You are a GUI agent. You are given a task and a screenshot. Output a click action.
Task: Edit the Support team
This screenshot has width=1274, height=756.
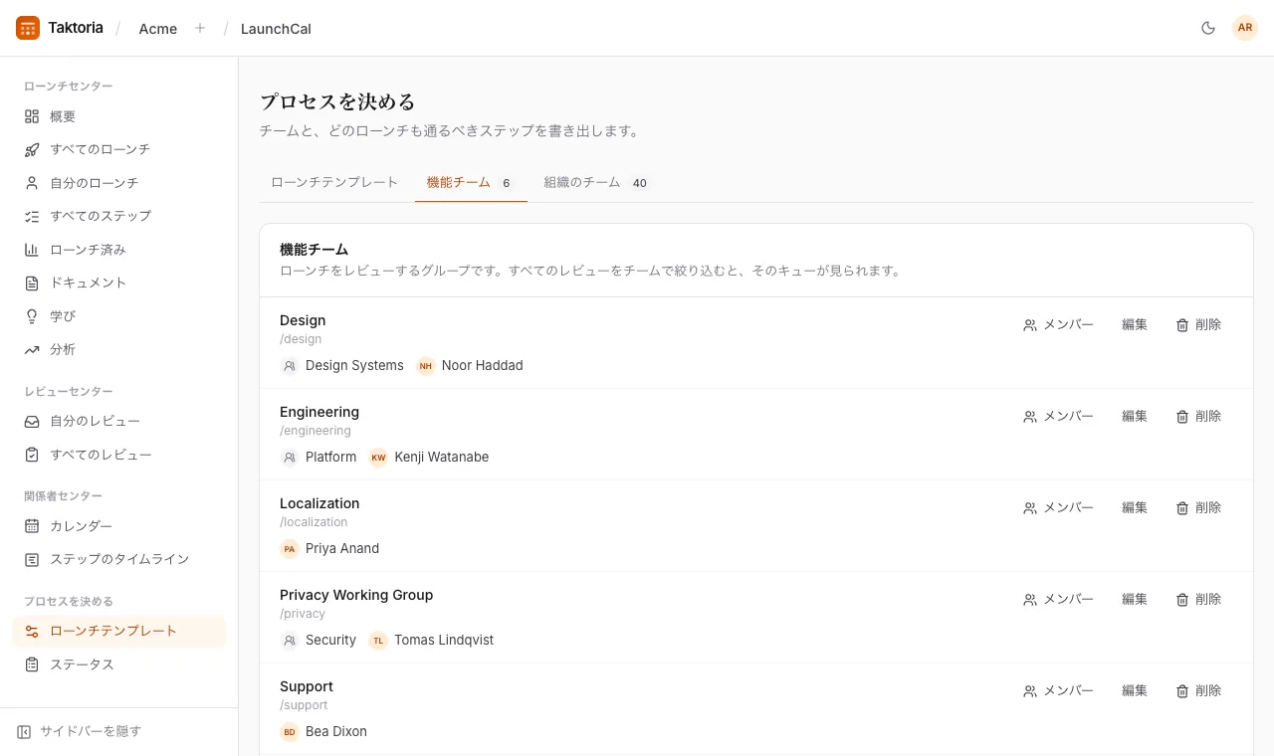[1135, 690]
